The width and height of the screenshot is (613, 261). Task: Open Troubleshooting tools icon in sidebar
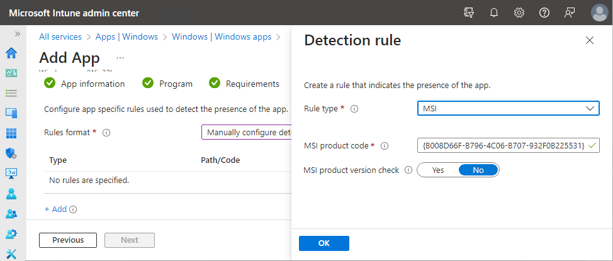[11, 253]
